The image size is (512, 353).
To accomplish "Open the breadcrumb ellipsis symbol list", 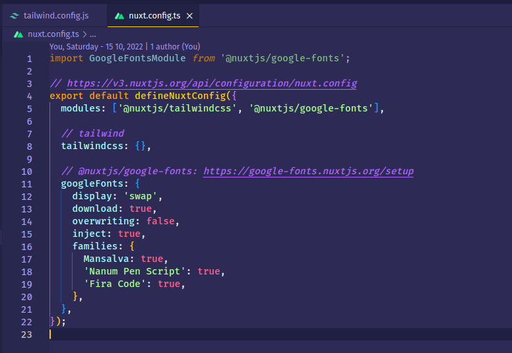I will (93, 34).
